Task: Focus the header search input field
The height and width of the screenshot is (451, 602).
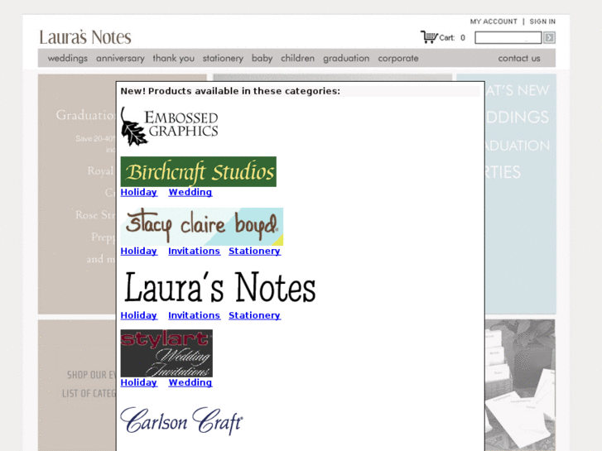Action: point(508,37)
